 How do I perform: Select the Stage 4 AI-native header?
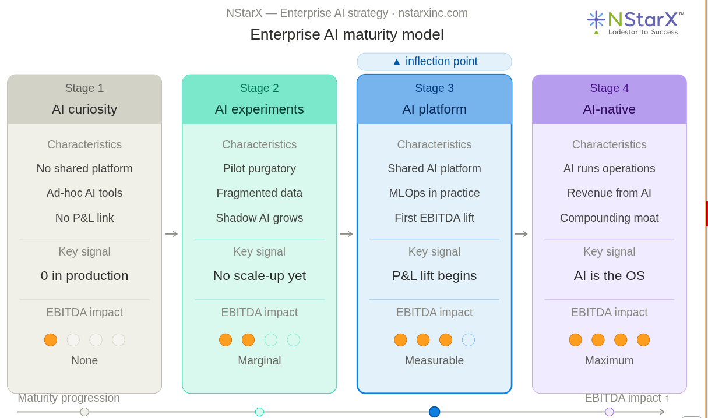[x=609, y=100]
